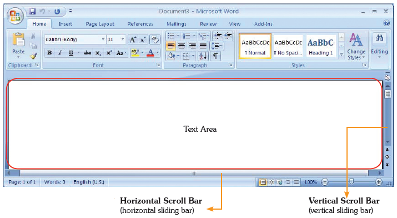Click the Words: 0 status indicator
Image resolution: width=397 pixels, height=218 pixels.
coord(54,182)
